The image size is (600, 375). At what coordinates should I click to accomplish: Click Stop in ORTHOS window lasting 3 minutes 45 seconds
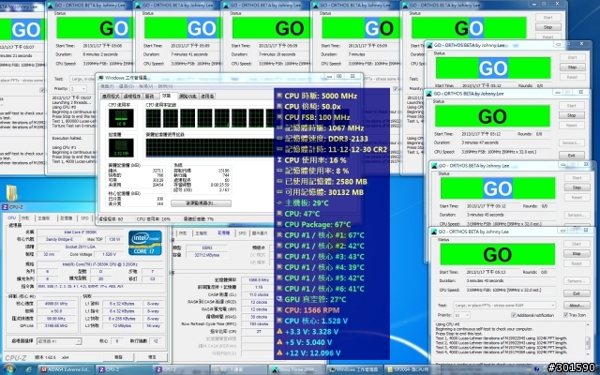(x=577, y=187)
